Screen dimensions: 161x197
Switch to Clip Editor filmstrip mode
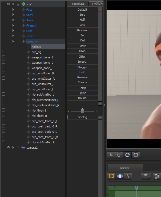(111, 176)
